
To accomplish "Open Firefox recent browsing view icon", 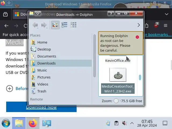I will [5, 14].
